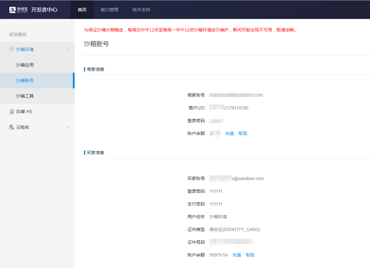Viewport: 370px width, 268px height.
Task: Click 取现 for the buyer balance
Action: click(250, 255)
